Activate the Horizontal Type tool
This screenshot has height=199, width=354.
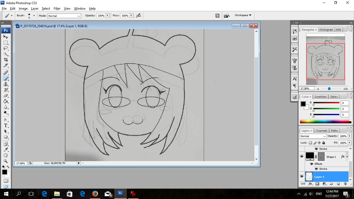tap(6, 125)
